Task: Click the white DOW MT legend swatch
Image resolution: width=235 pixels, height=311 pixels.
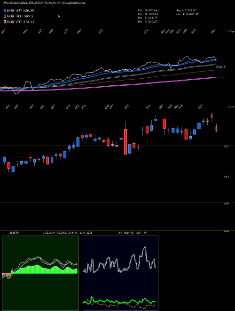Action: point(5,16)
